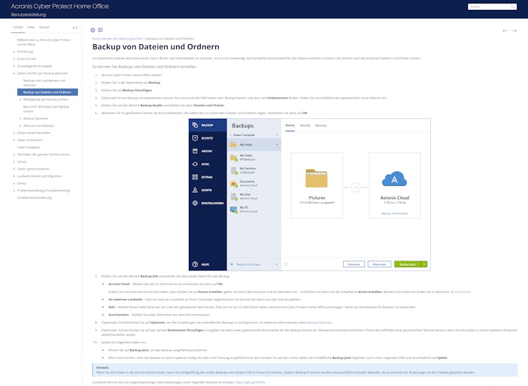Open Recovery tab in app screenshot
This screenshot has height=386, width=528.
pos(321,125)
